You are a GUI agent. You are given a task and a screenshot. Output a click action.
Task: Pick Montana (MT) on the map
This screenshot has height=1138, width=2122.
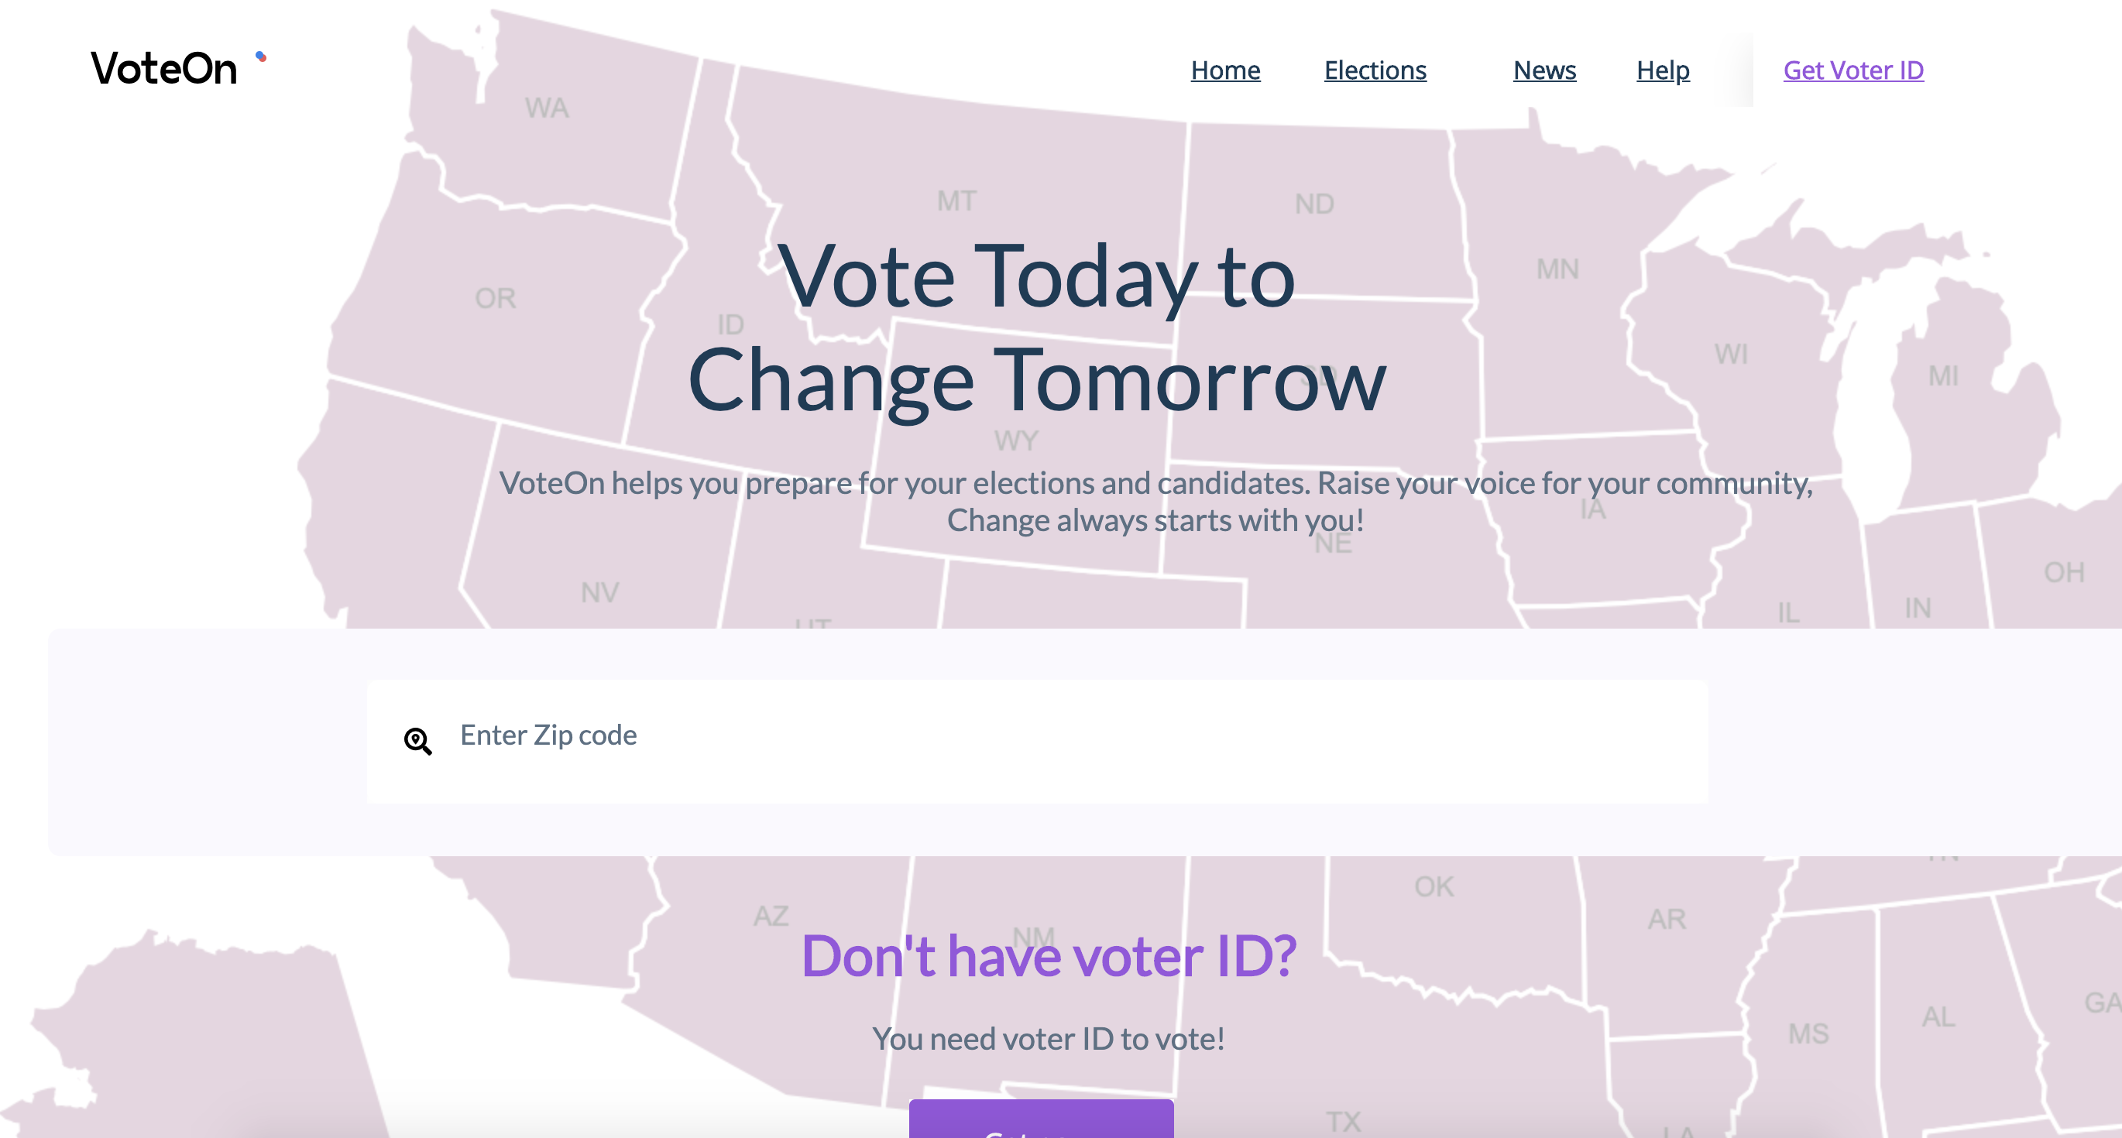(x=956, y=200)
